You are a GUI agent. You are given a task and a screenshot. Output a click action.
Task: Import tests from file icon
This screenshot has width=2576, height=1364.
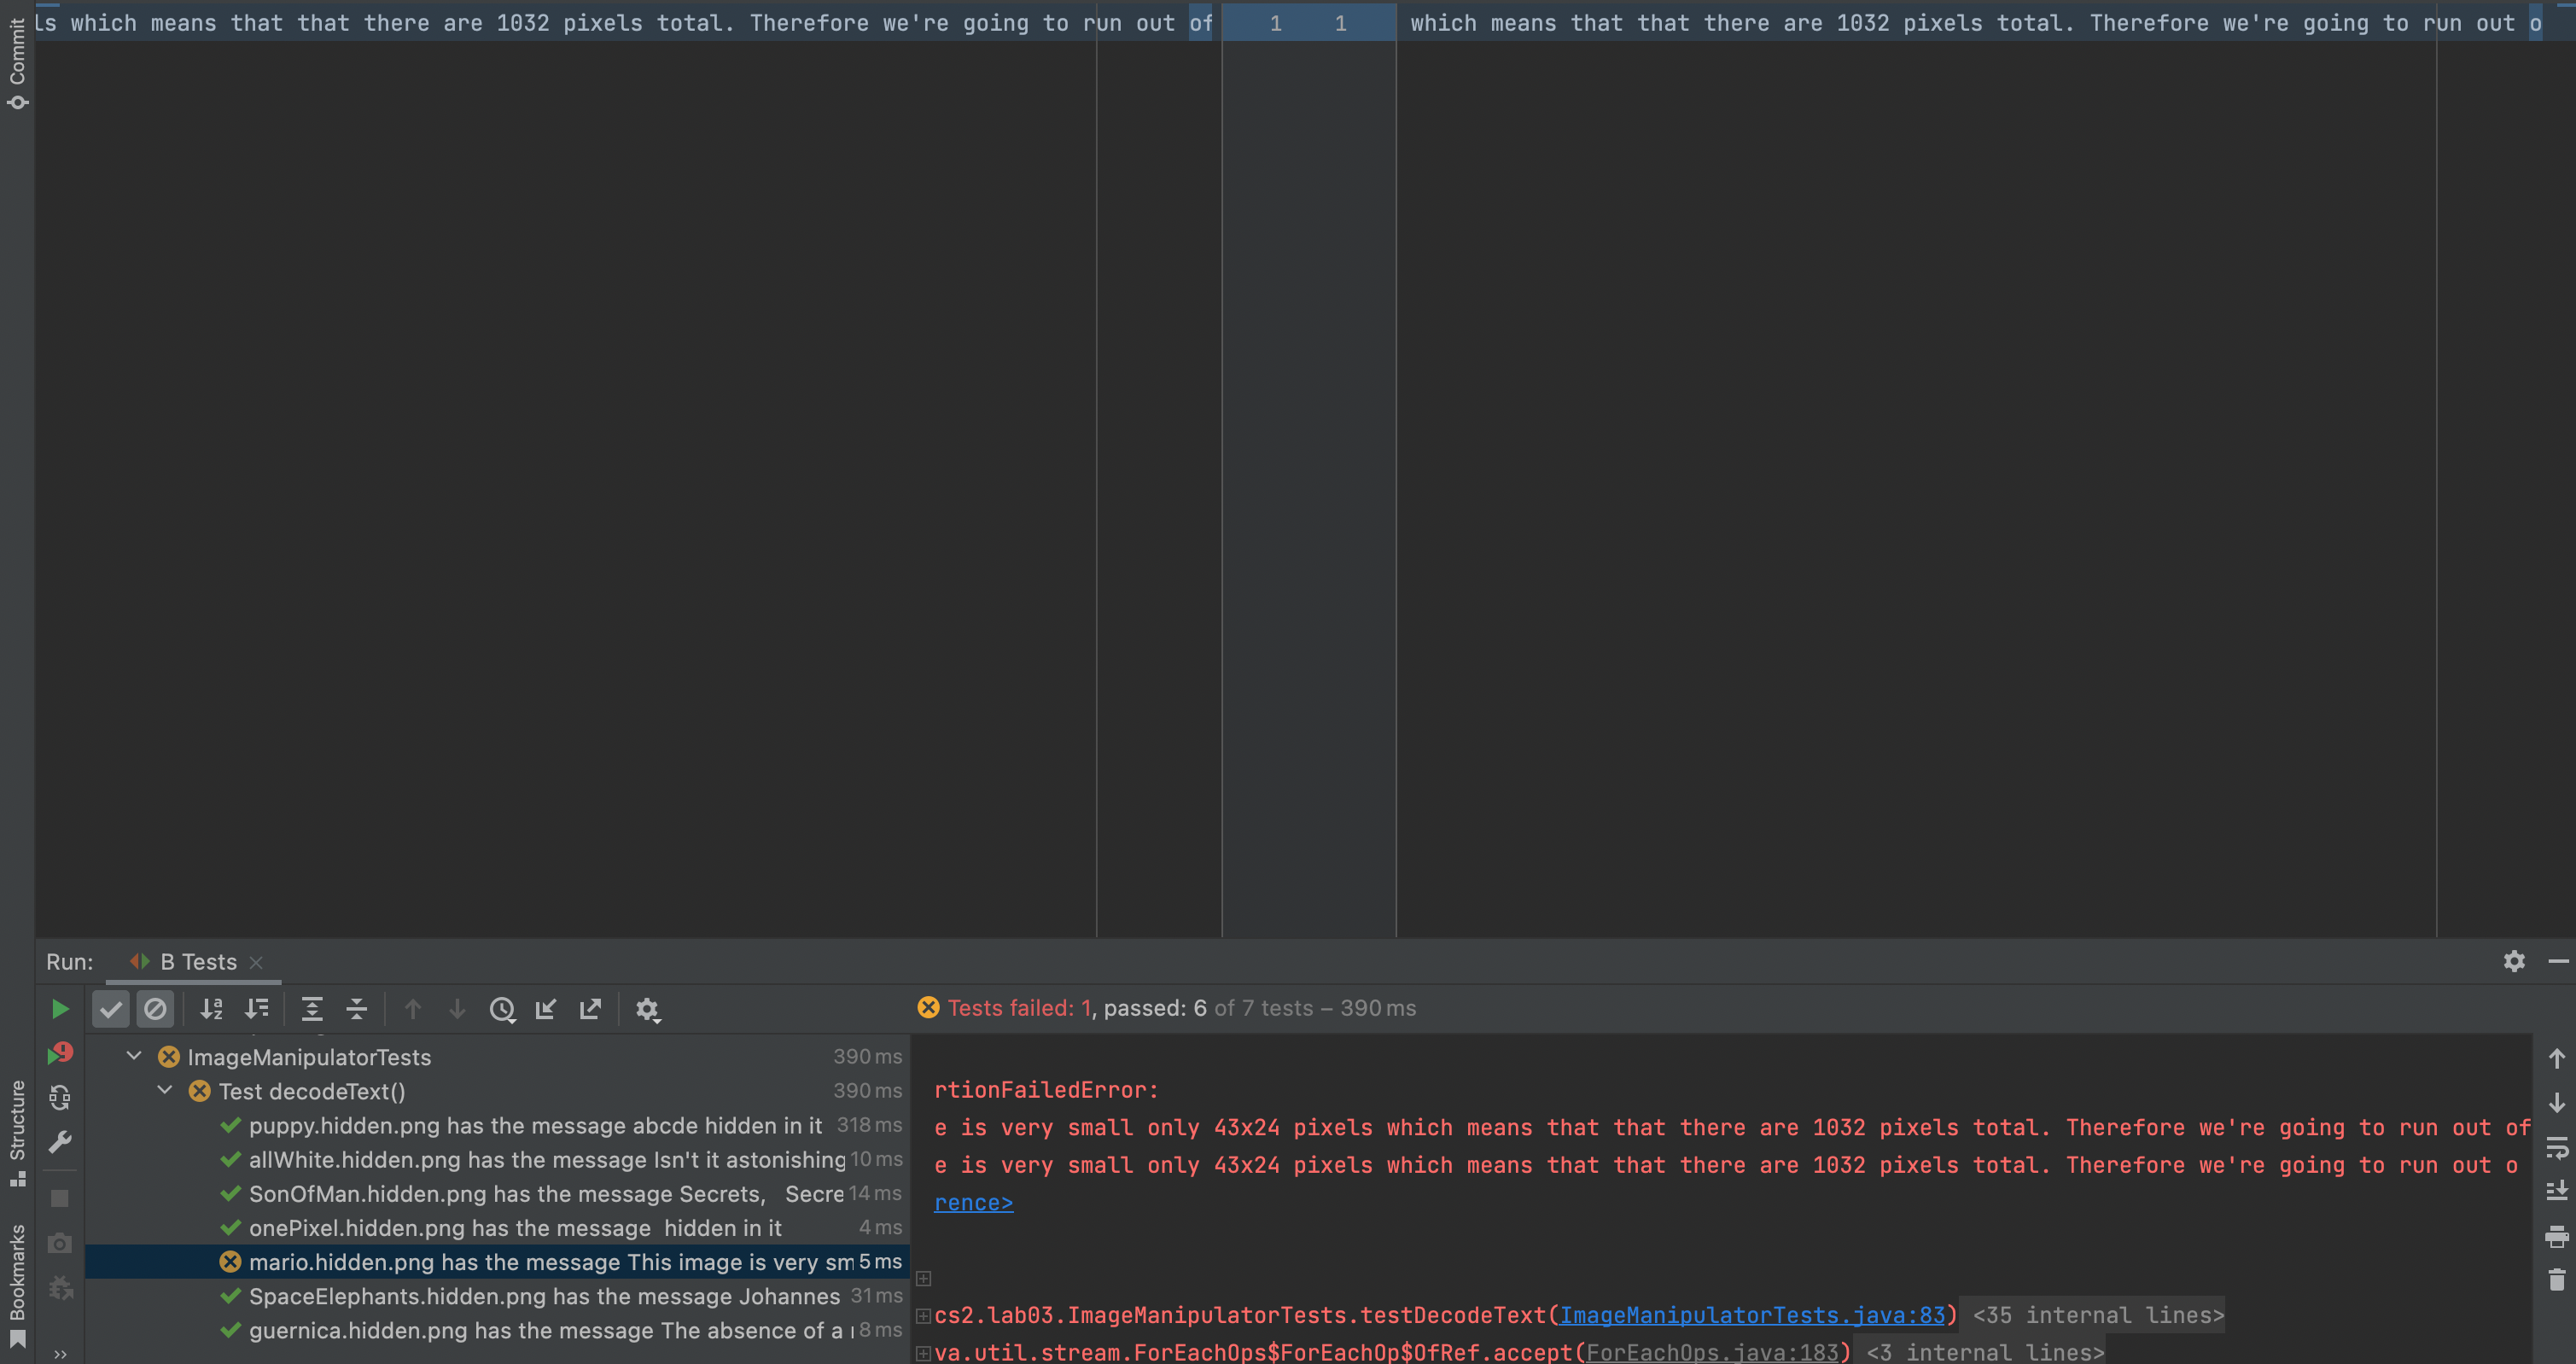point(546,1009)
